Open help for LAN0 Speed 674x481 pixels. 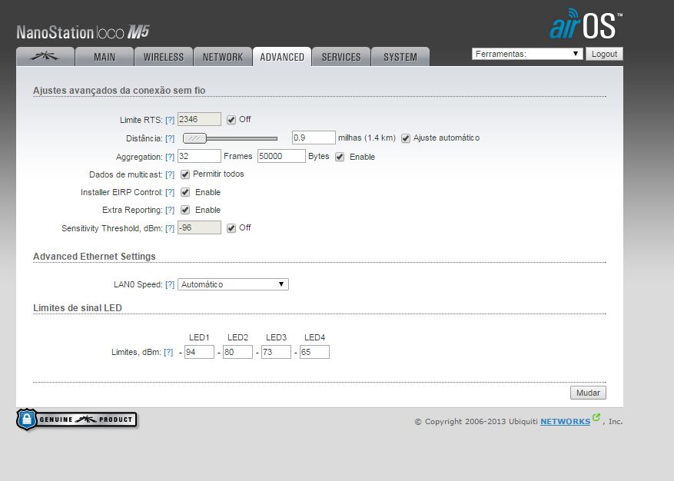coord(170,284)
